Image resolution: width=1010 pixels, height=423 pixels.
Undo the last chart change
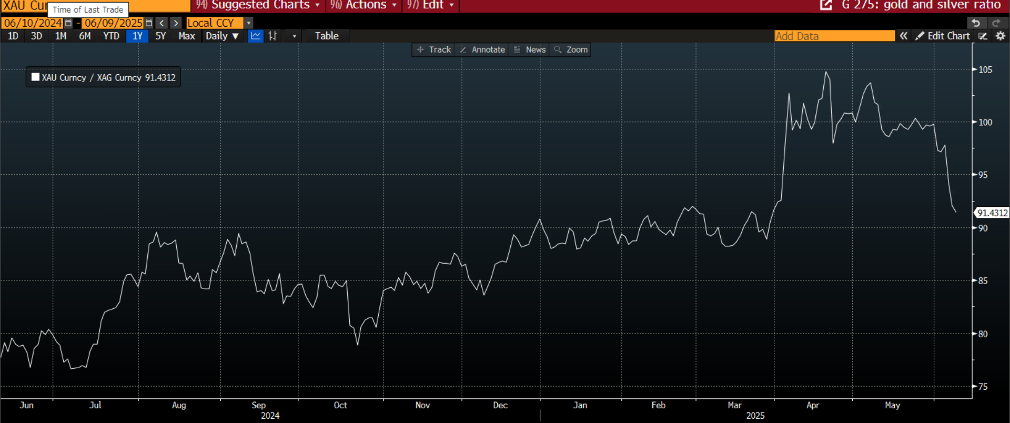click(x=976, y=23)
